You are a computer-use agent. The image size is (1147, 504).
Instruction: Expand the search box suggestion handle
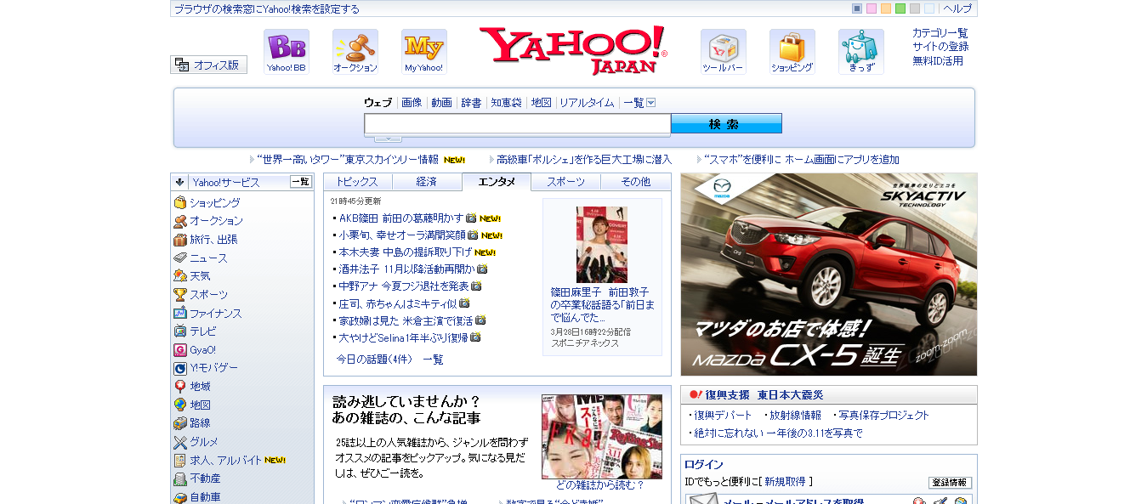click(x=388, y=139)
